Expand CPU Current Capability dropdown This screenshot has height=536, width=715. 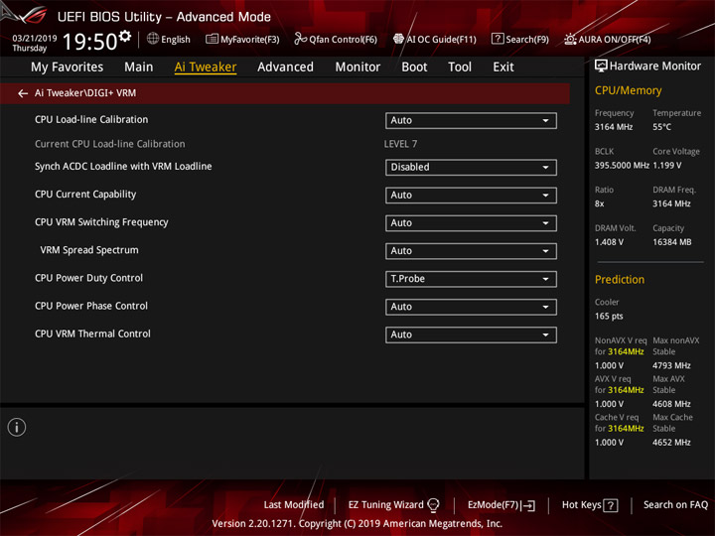click(x=471, y=196)
